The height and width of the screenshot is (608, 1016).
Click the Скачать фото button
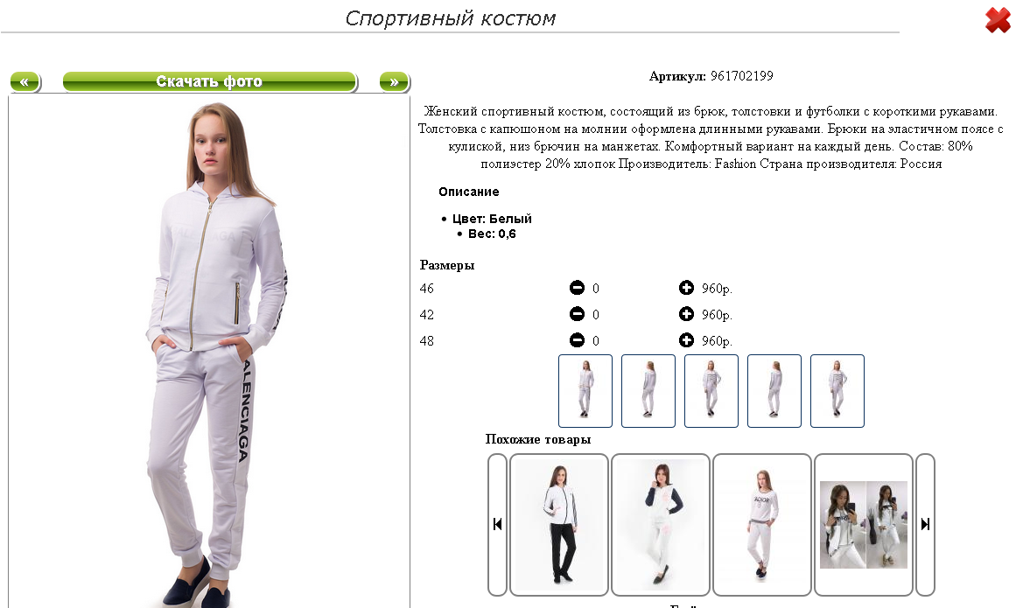tap(209, 81)
